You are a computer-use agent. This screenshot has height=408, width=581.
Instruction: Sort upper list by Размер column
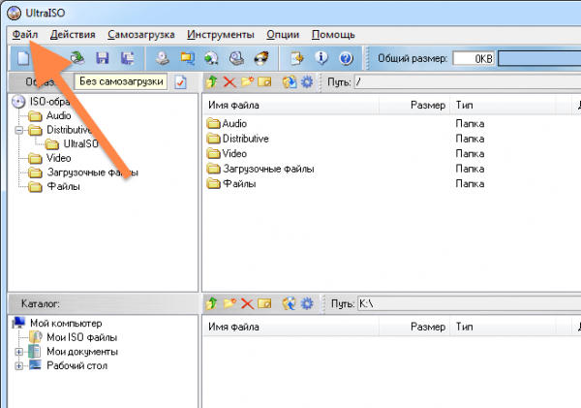(x=414, y=106)
